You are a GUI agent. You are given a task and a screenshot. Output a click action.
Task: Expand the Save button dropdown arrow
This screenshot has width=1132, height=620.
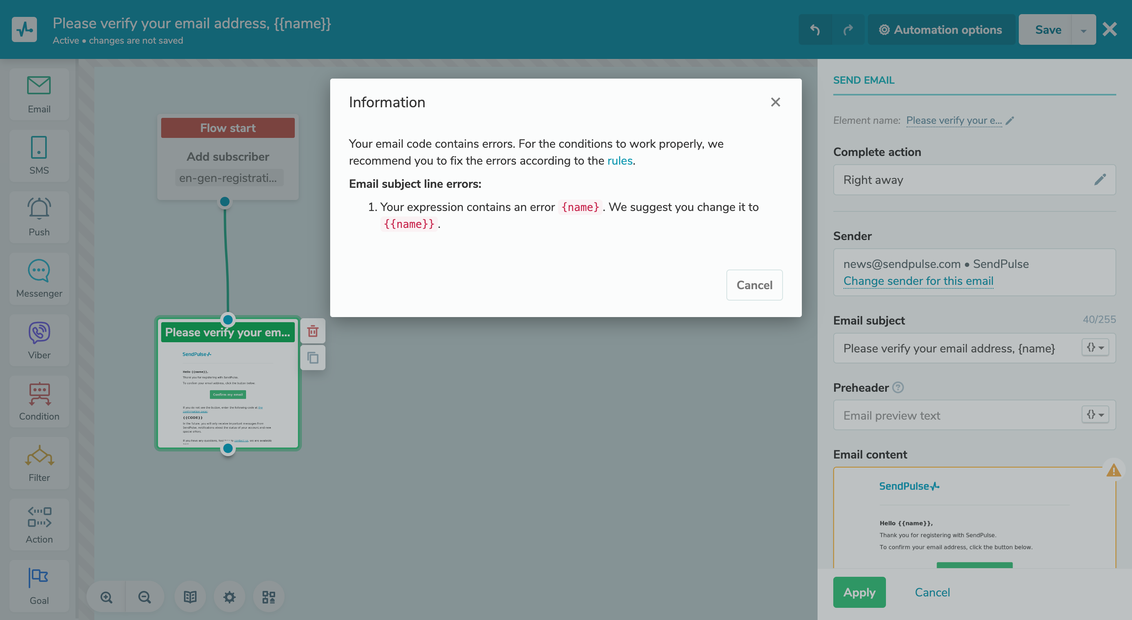tap(1083, 29)
